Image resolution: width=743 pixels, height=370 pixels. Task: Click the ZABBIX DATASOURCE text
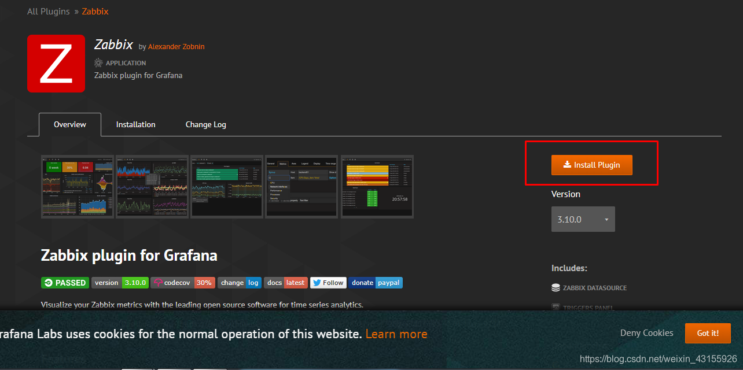coord(595,288)
